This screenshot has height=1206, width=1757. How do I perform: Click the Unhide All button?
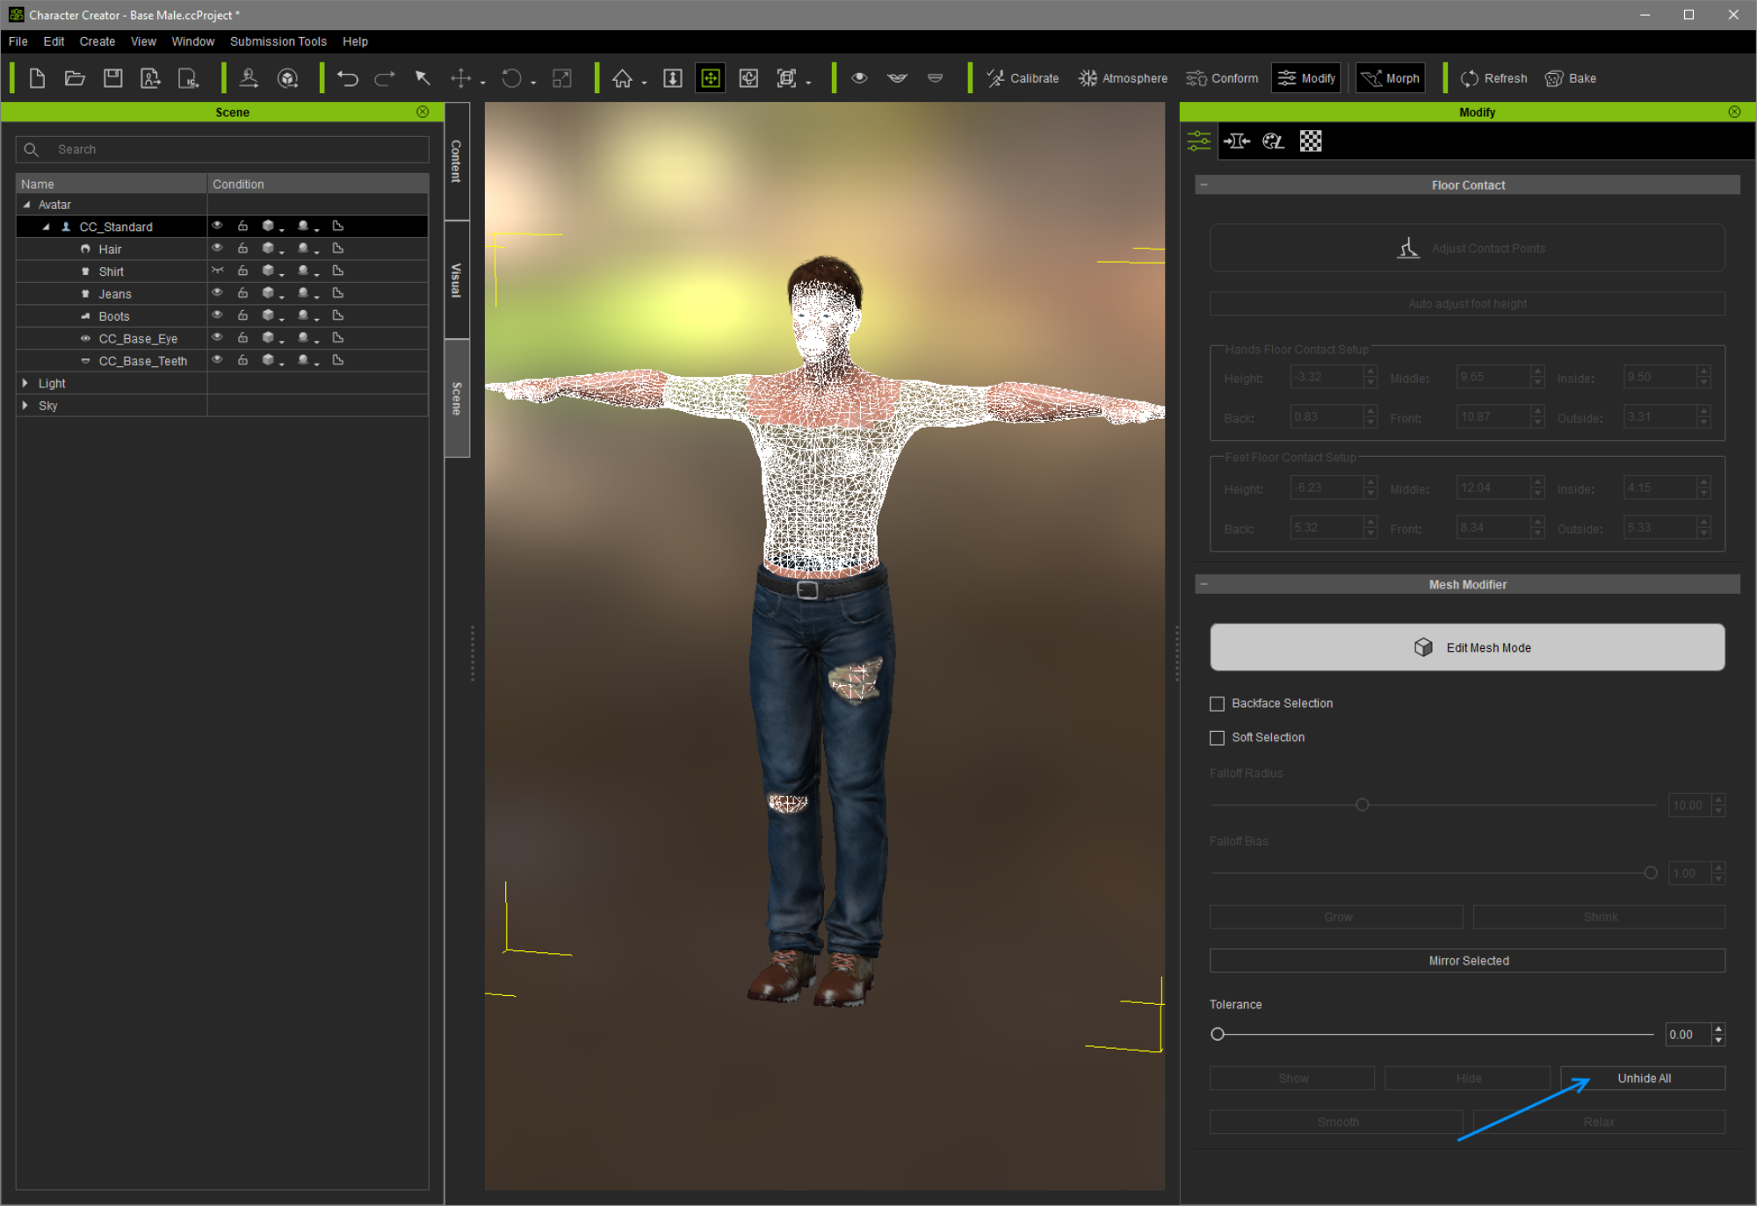click(1643, 1079)
